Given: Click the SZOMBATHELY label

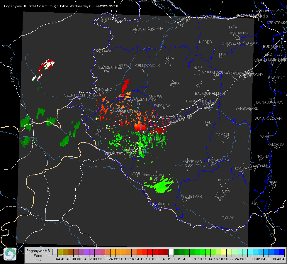Looking at the screenshot, I should click(111, 67).
